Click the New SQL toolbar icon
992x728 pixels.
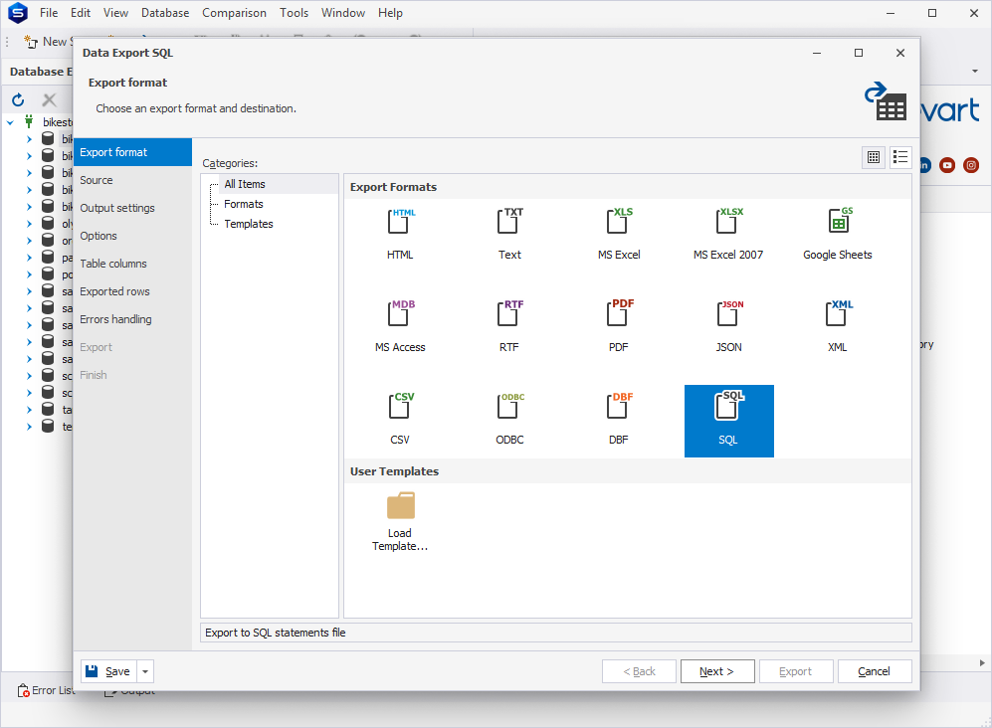(31, 42)
